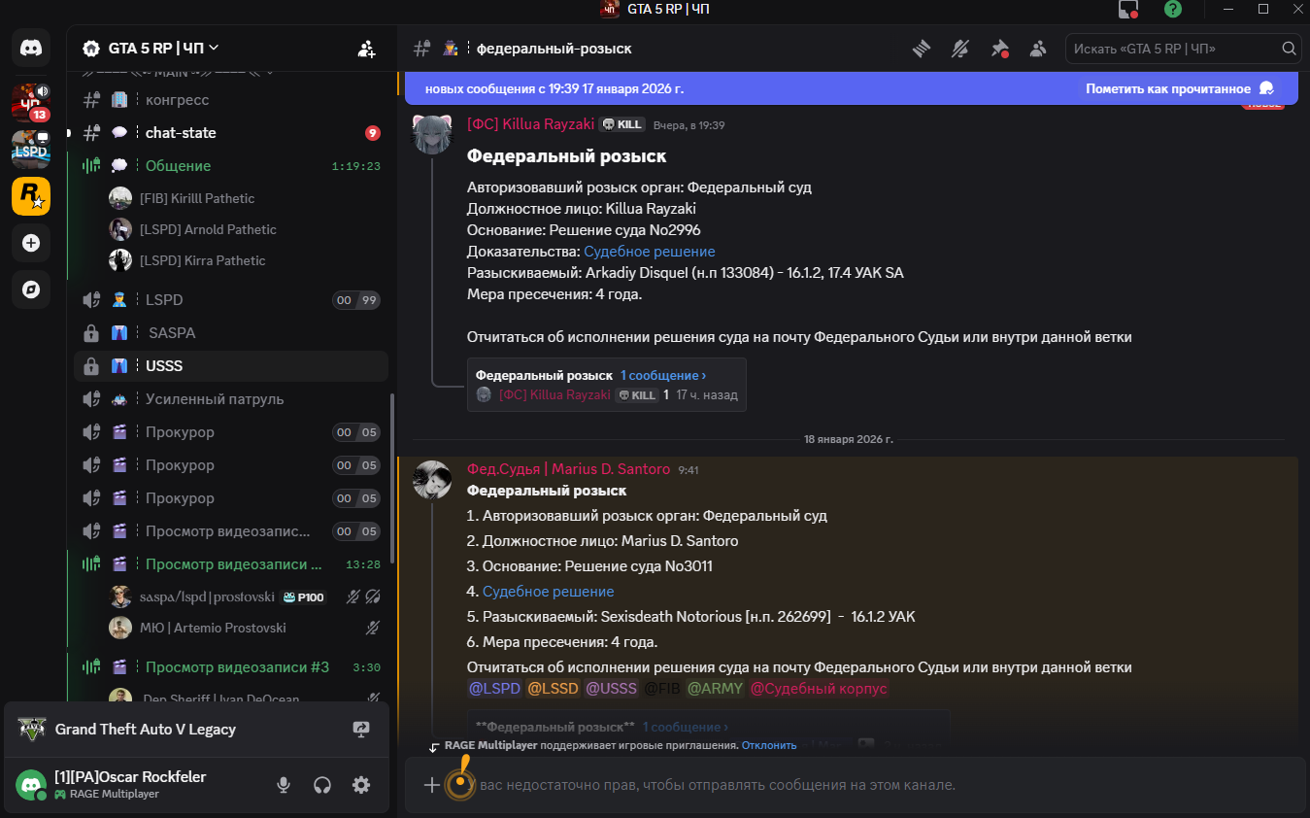Click Пометить как прочитанное button
This screenshot has height=818, width=1310.
(x=1181, y=88)
